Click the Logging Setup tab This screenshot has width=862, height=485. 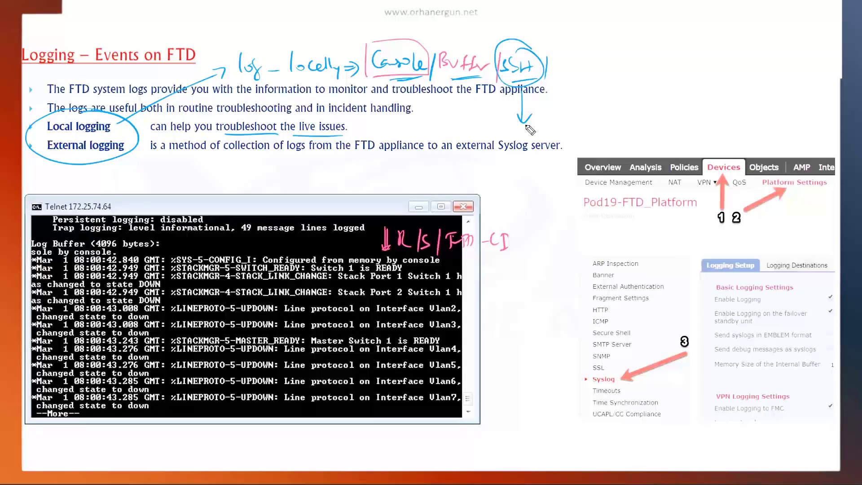pos(730,265)
